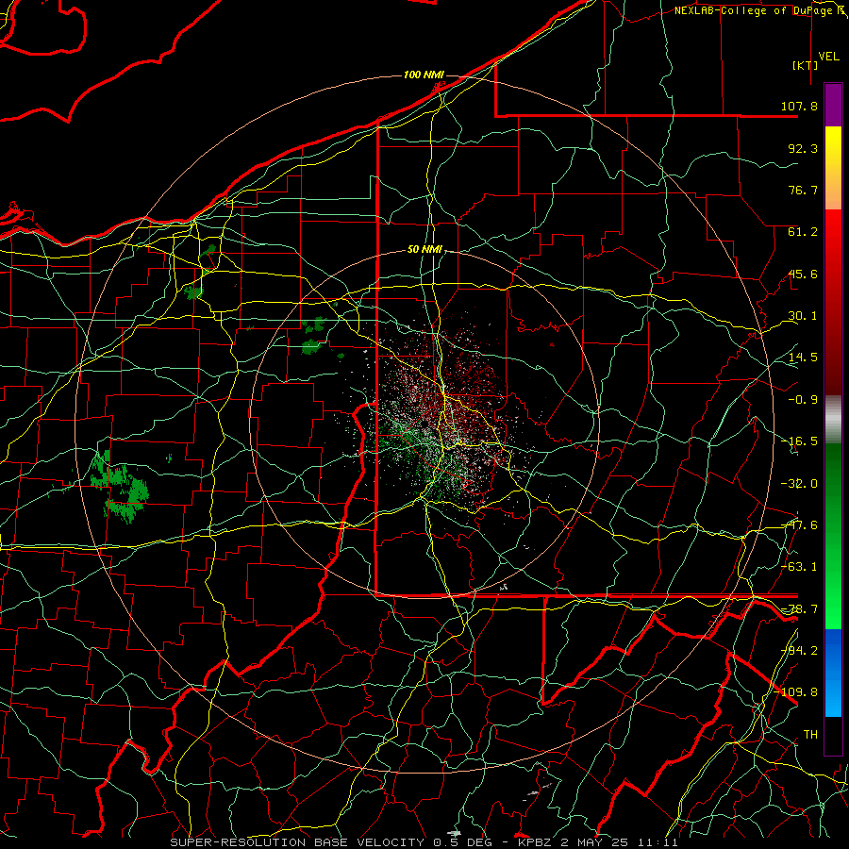The width and height of the screenshot is (849, 849).
Task: Click the 61.2 scale value
Action: coord(803,232)
